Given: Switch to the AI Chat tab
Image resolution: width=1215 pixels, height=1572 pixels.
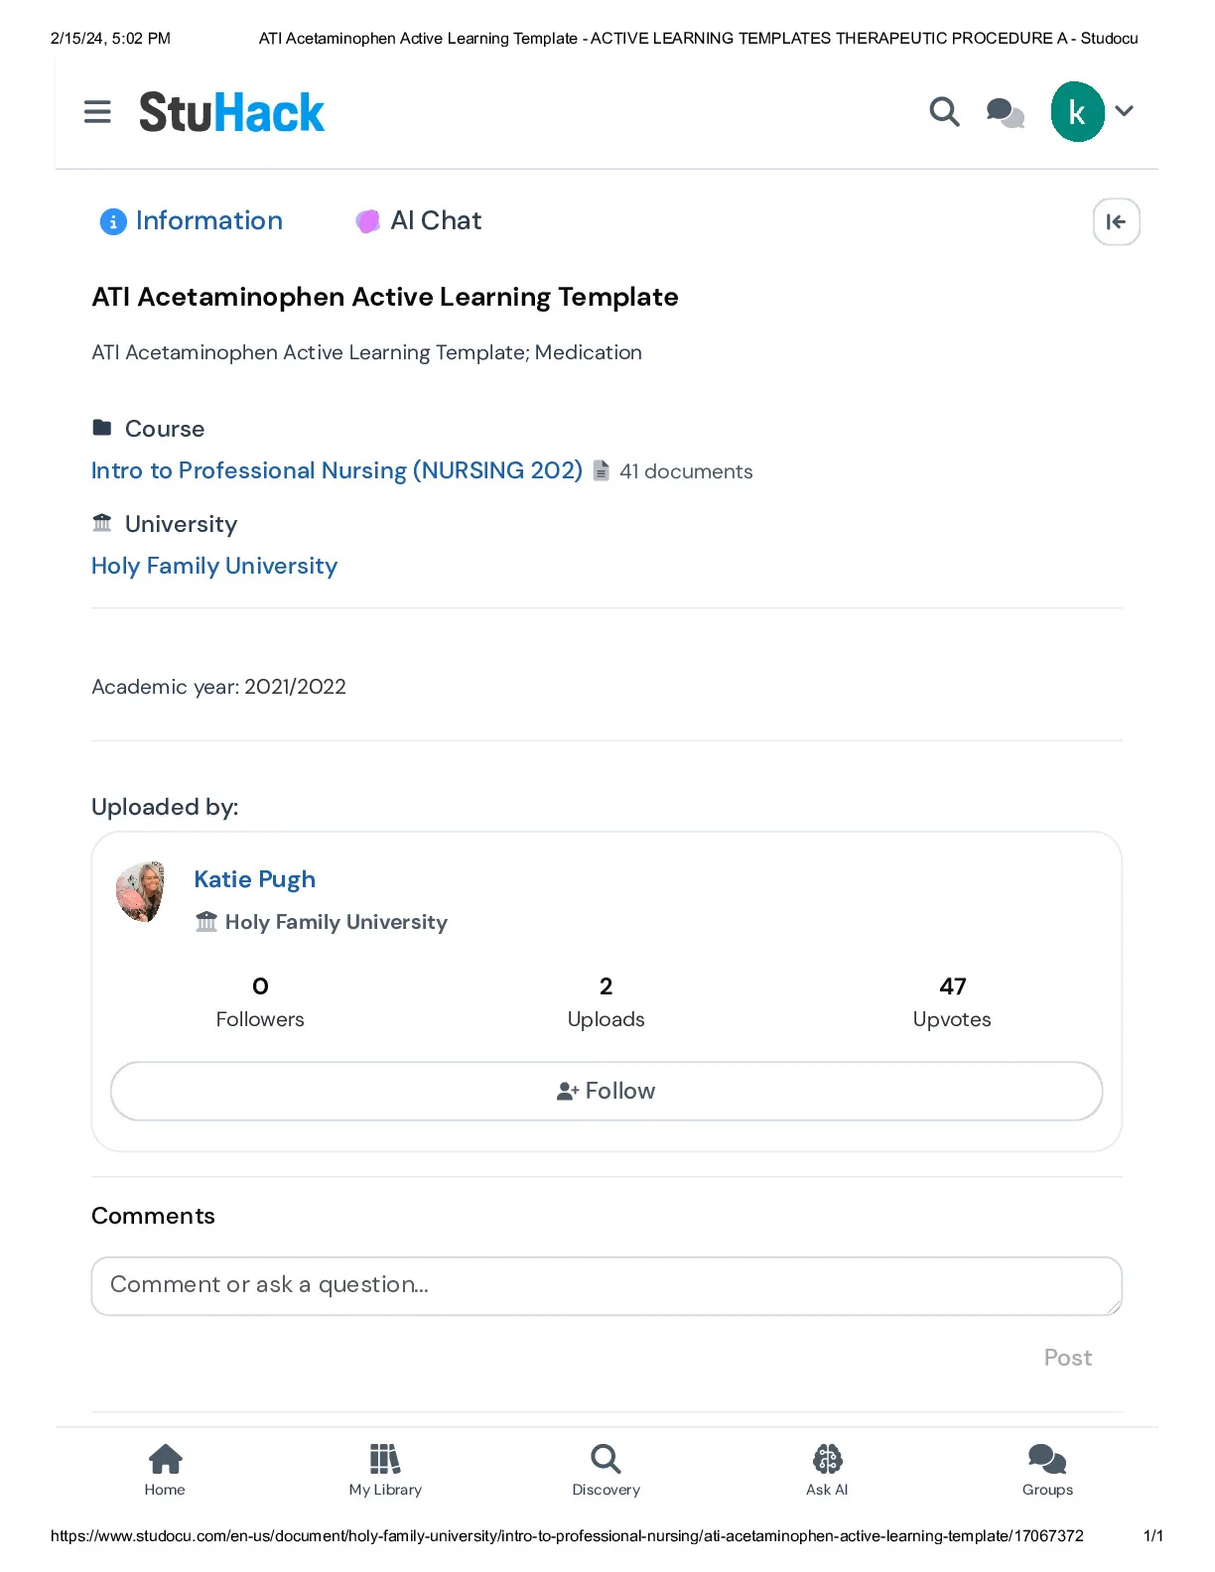Looking at the screenshot, I should pyautogui.click(x=419, y=220).
